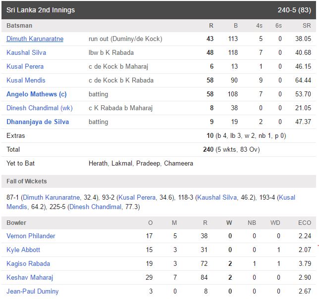The image size is (319, 299).
Task: Select Dinesh Chandimal in Fall of Wickets
Action: [96, 207]
